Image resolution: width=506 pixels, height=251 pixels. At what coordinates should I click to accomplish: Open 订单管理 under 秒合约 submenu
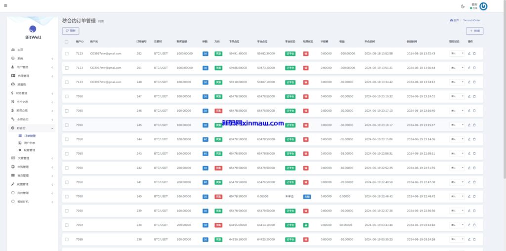(30, 135)
